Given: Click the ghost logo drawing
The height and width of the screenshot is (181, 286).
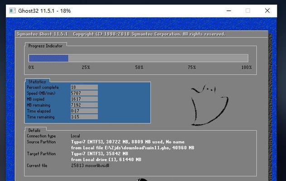Looking at the screenshot, I should tap(210, 105).
